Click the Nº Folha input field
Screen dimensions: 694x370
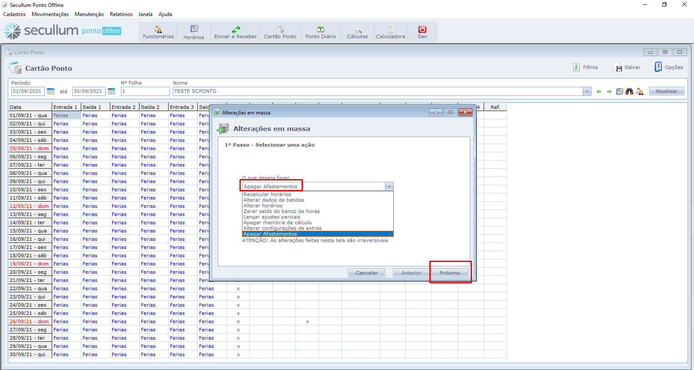(x=145, y=92)
